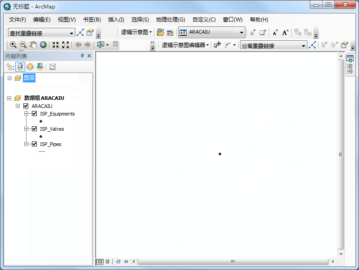This screenshot has height=270, width=359.
Task: Activate the Pan hand tool
Action: click(x=33, y=45)
